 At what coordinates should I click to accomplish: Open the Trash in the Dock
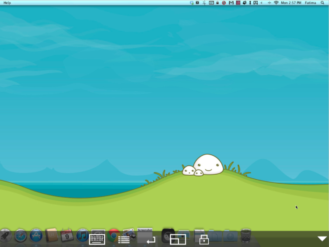(x=246, y=236)
